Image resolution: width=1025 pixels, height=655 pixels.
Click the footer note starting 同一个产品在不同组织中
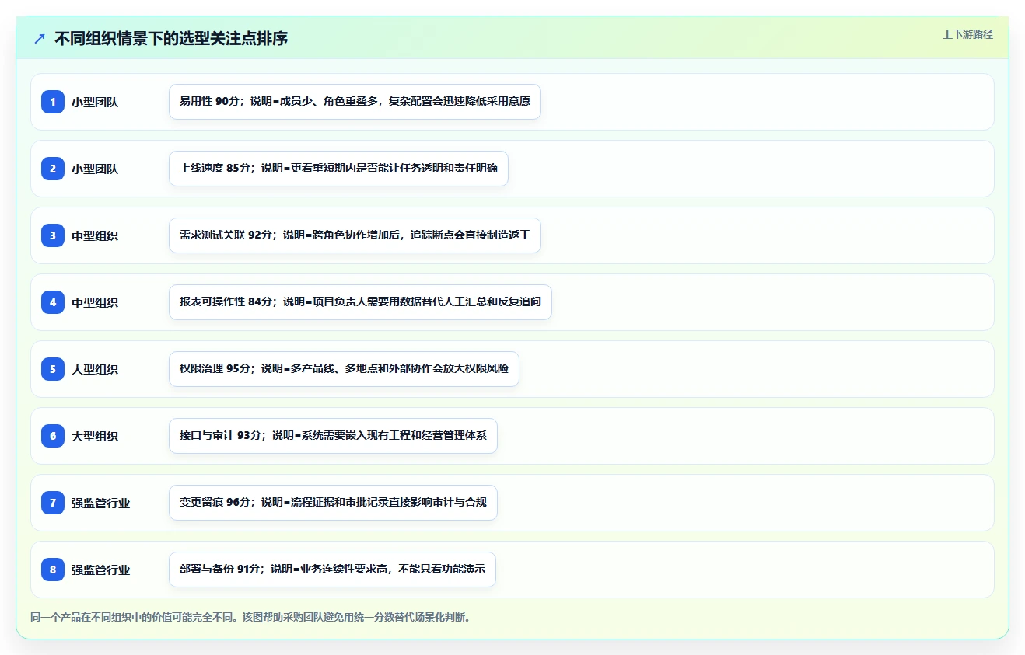(x=250, y=618)
